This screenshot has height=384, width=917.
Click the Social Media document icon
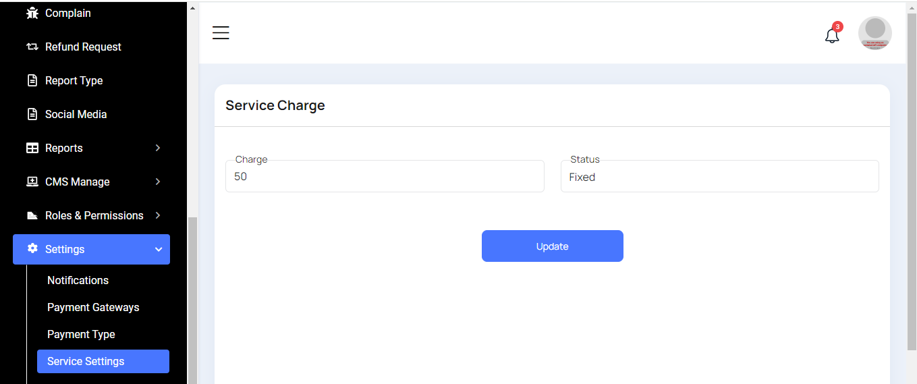32,114
